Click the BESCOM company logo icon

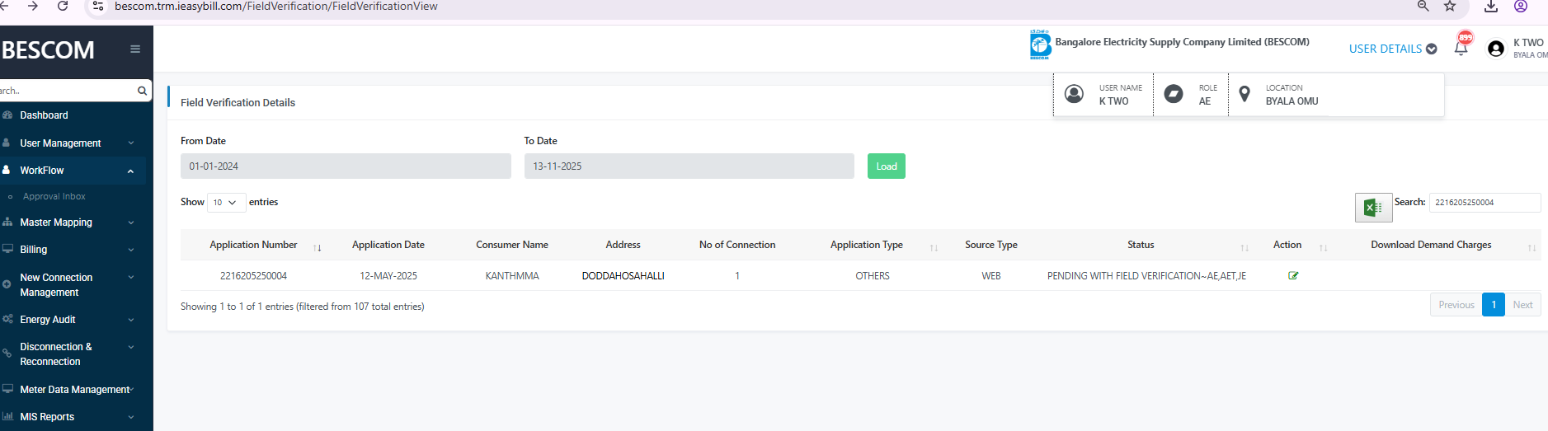point(1040,45)
